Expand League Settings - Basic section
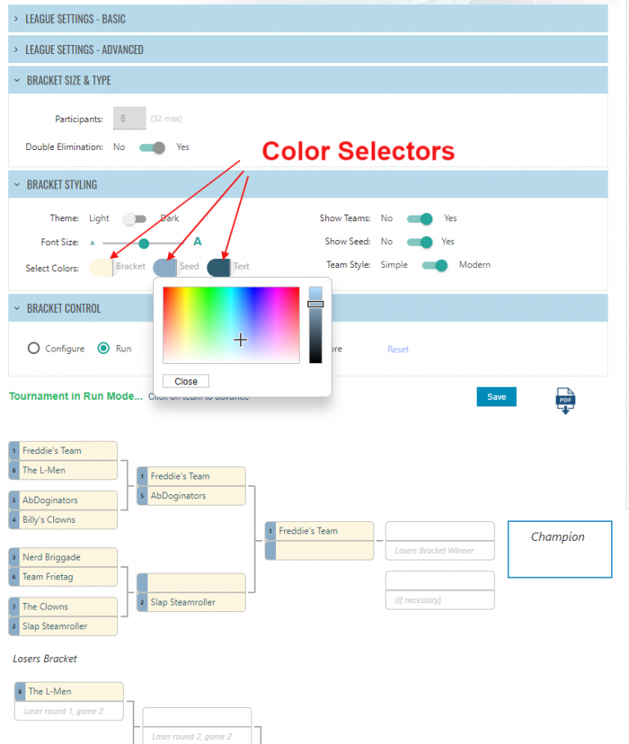This screenshot has height=744, width=629. 75,19
